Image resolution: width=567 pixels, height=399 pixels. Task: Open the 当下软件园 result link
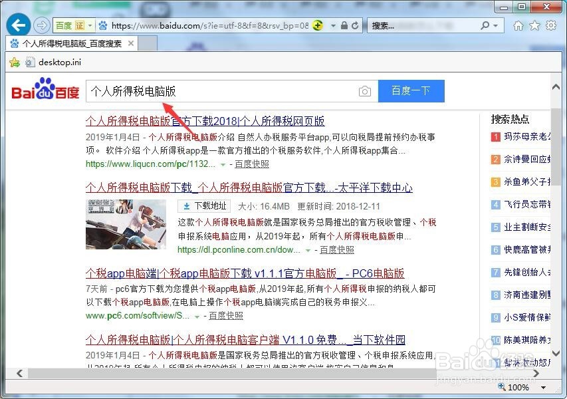tap(245, 339)
